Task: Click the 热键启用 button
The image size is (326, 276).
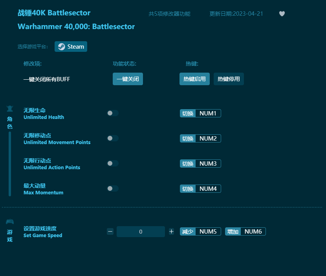Action: point(194,79)
